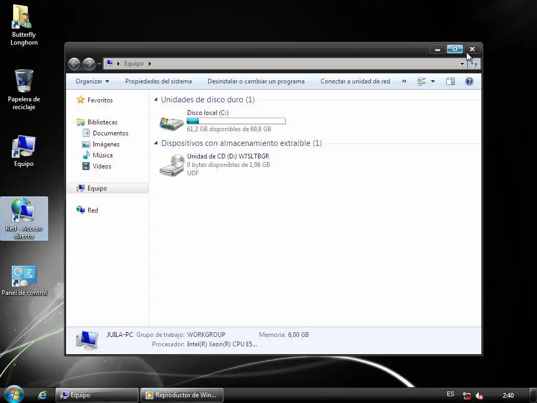Click the muted volume tray icon

click(x=479, y=396)
